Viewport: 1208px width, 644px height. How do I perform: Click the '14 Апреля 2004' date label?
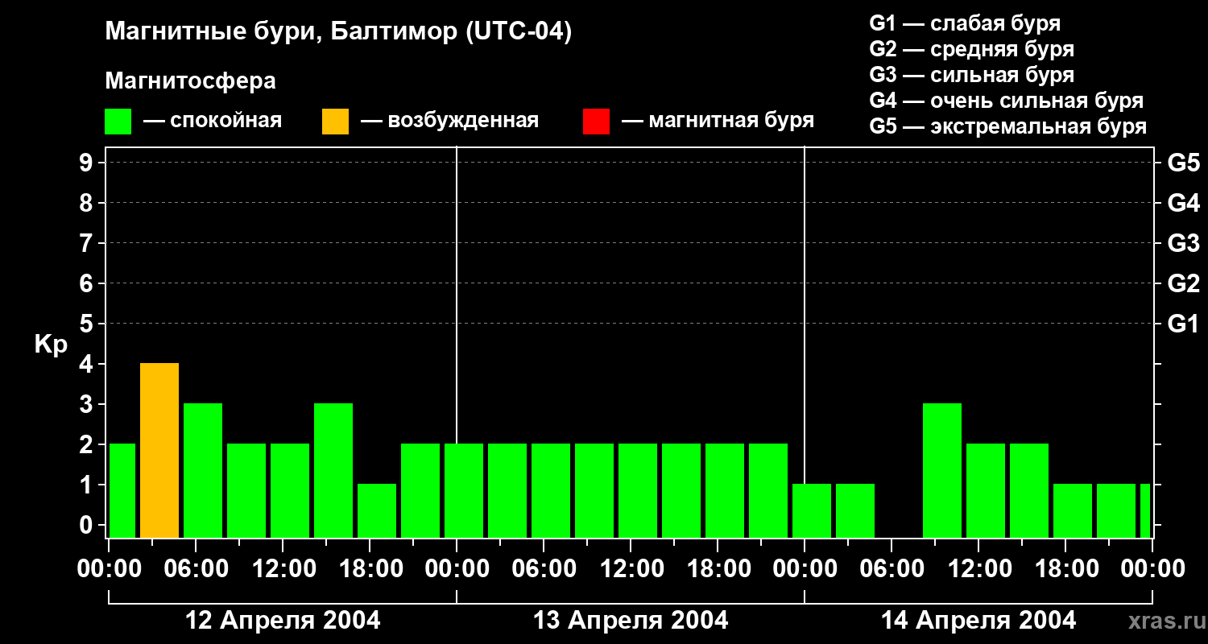click(978, 620)
